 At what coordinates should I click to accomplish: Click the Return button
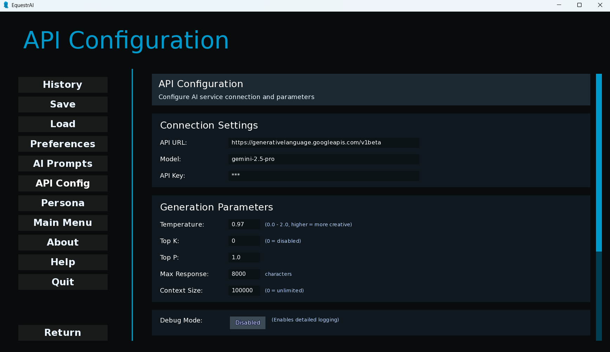point(63,333)
